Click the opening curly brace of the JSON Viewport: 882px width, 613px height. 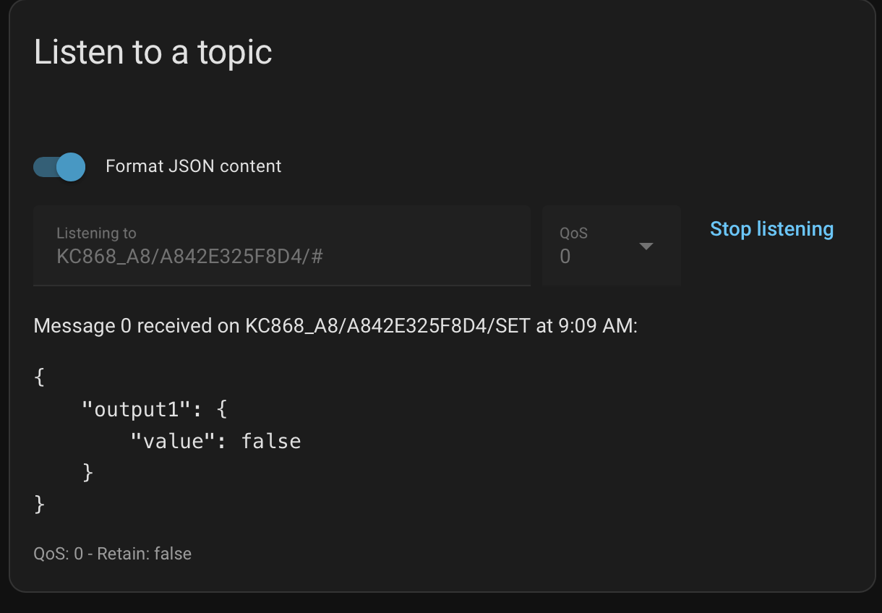point(40,377)
